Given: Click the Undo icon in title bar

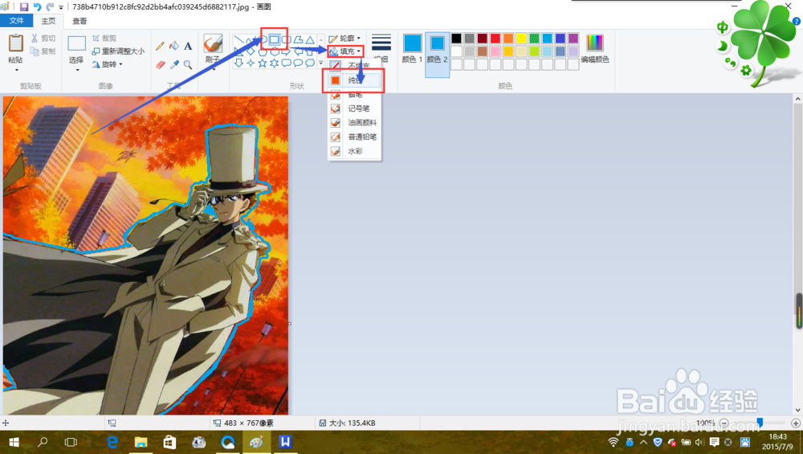Looking at the screenshot, I should pyautogui.click(x=37, y=7).
